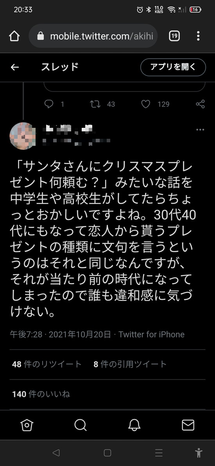The width and height of the screenshot is (215, 466).
Task: Open the tweet's three-dot more options
Action: coord(200,129)
